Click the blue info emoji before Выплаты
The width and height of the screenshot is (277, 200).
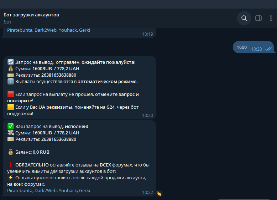pyautogui.click(x=10, y=81)
